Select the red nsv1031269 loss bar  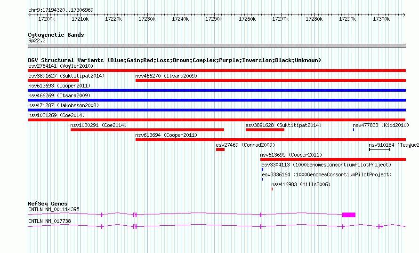(217, 120)
